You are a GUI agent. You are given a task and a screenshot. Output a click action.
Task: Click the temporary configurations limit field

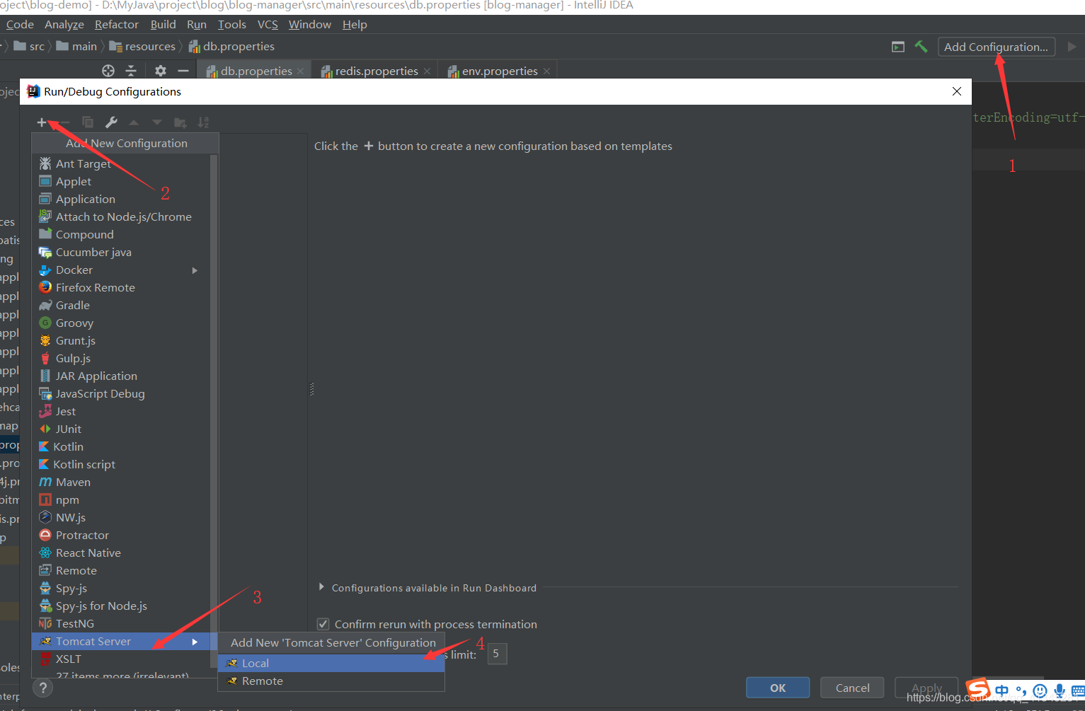(x=497, y=654)
